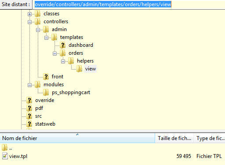This screenshot has height=165, width=225.
Task: Select the view.tpl file name
Action: click(x=18, y=156)
